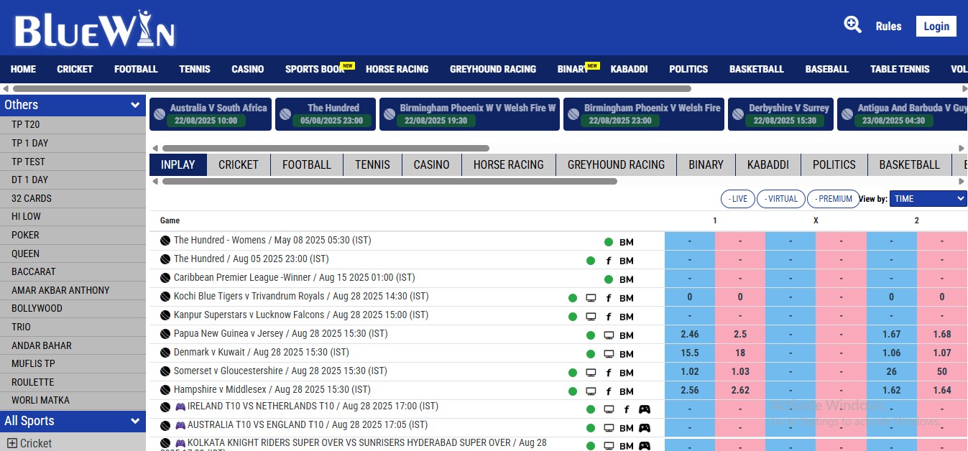968x451 pixels.
Task: Open the View by TIME dropdown
Action: click(928, 199)
